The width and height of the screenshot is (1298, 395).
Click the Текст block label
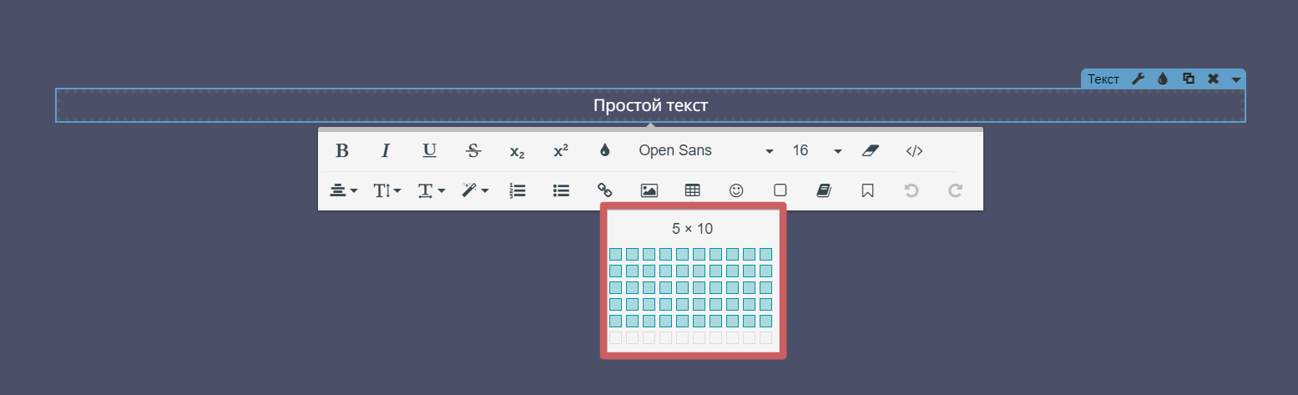tap(1103, 79)
